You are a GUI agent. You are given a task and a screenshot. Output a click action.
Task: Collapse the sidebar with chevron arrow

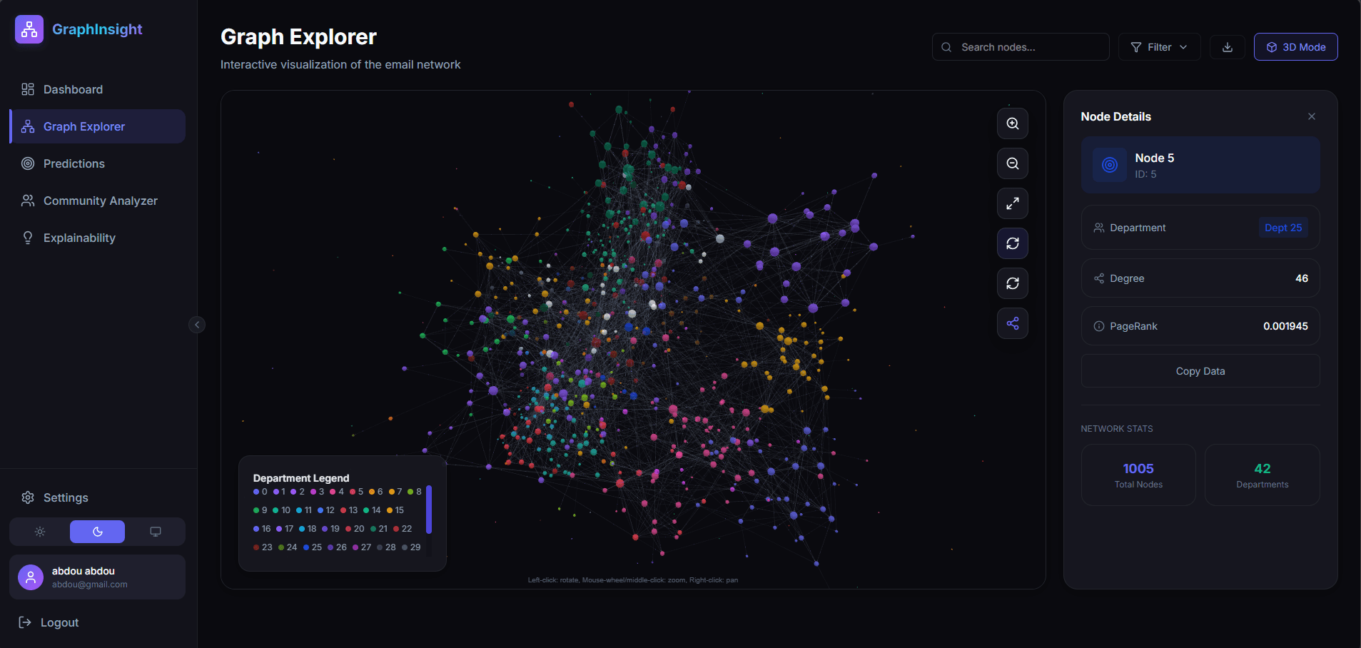197,325
